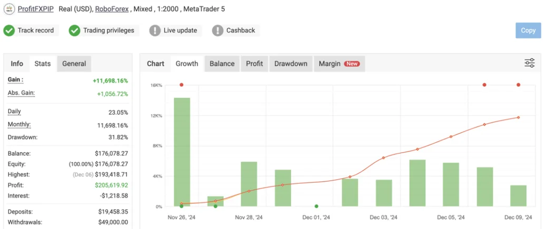The height and width of the screenshot is (229, 543).
Task: Click the green dot at Dec 01 baseline
Action: coord(316,206)
